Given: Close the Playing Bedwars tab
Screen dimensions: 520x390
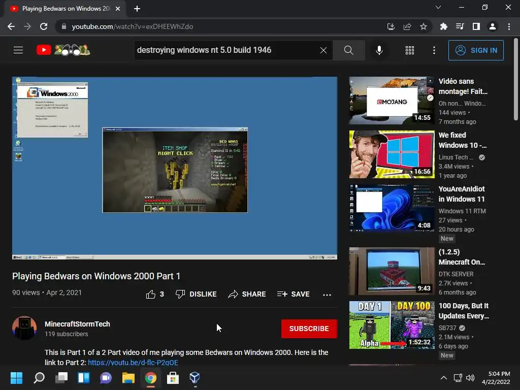Looking at the screenshot, I should pos(118,9).
